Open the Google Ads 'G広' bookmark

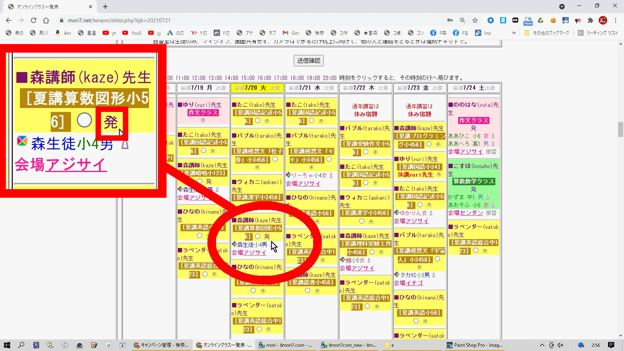(x=175, y=33)
